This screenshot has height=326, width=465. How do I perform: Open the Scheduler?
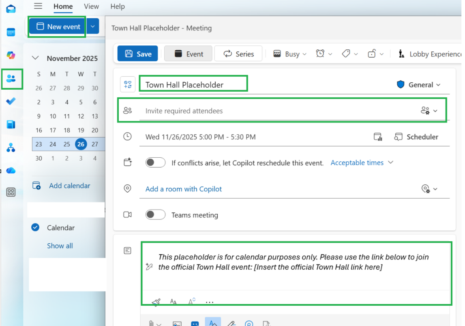[x=416, y=137]
